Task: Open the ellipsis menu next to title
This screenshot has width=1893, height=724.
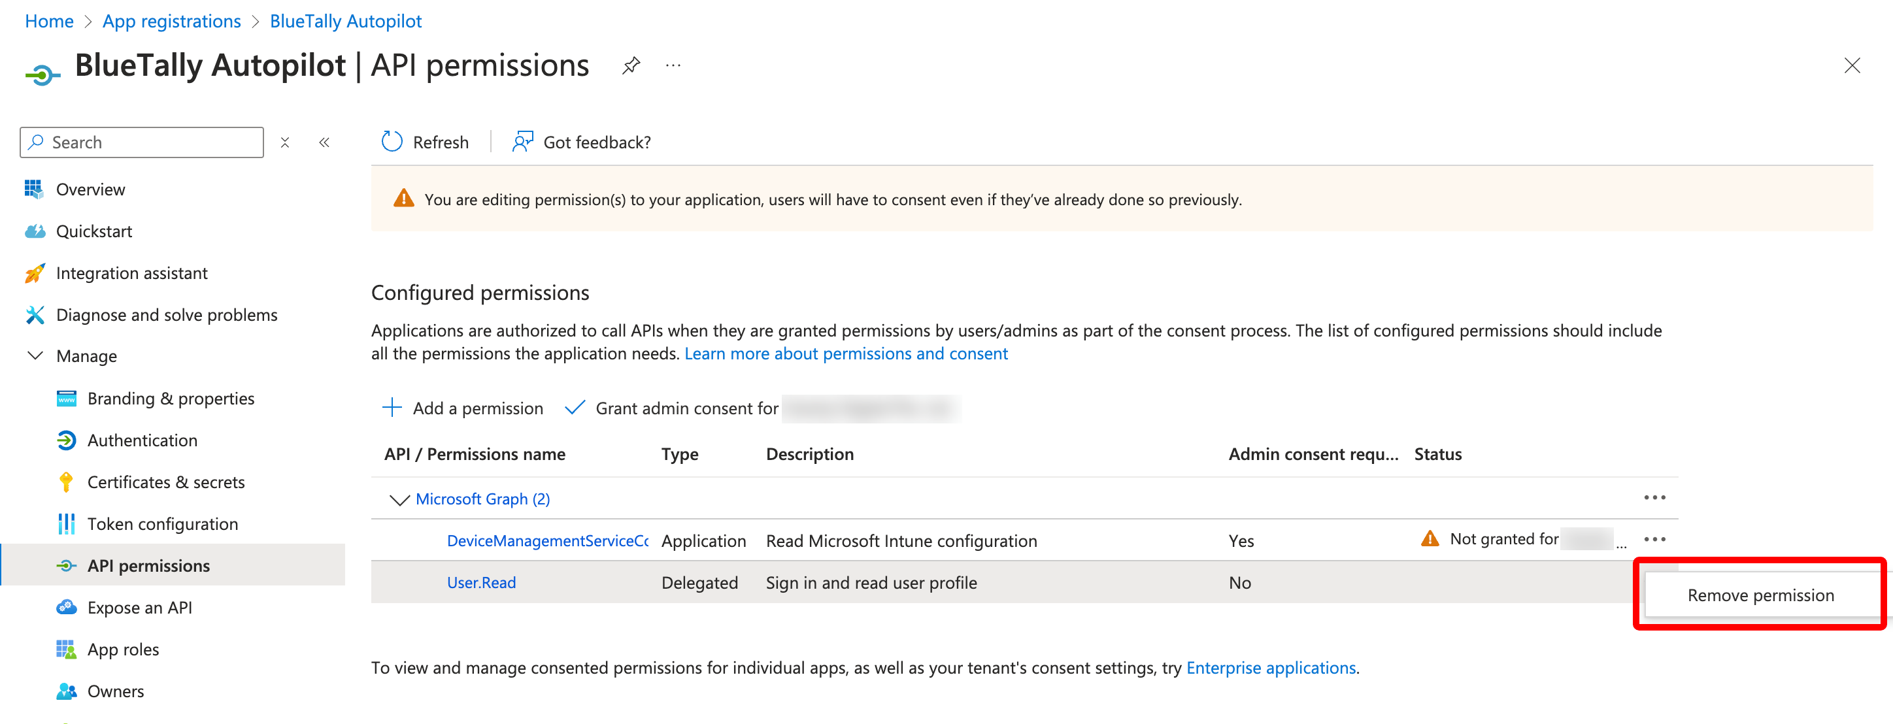Action: click(x=673, y=66)
